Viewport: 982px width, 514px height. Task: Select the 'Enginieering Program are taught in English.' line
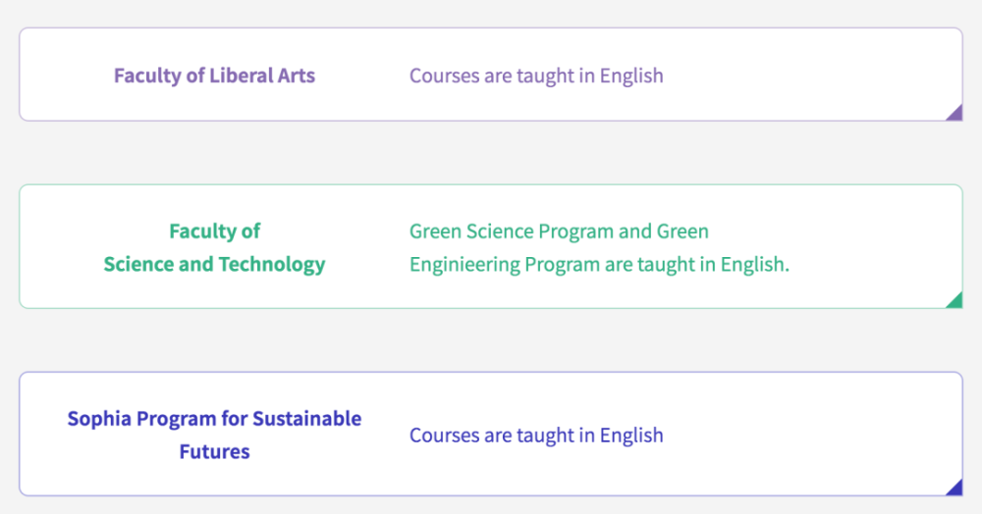pos(599,264)
